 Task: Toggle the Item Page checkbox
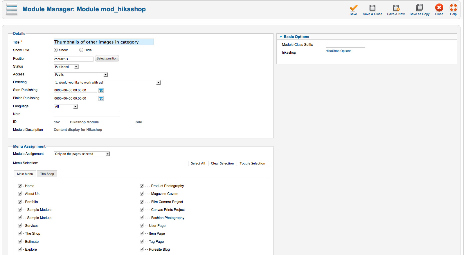pyautogui.click(x=142, y=233)
